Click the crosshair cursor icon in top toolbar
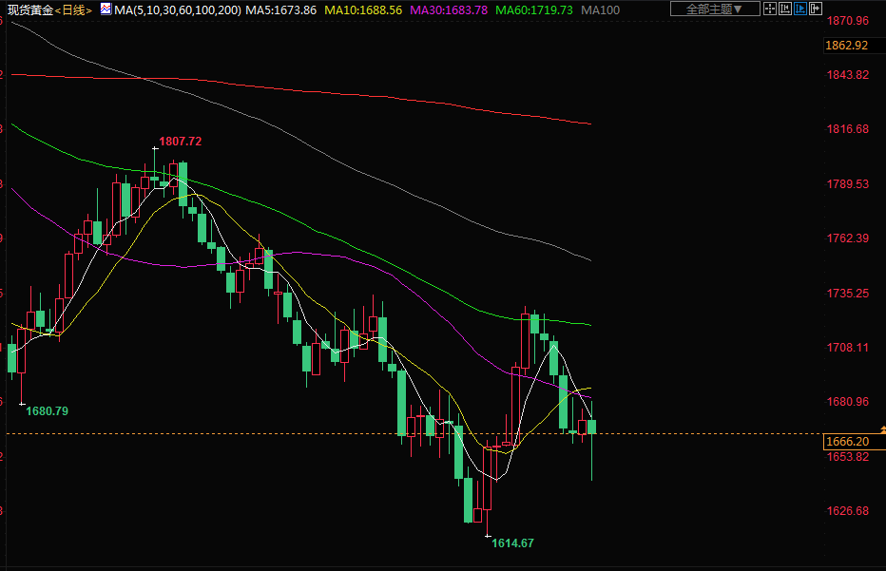Screen dimensions: 886x571 (x=772, y=10)
